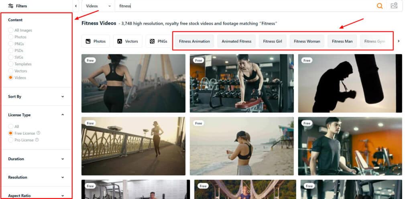The image size is (411, 199).
Task: Select the Free License radio button
Action: pos(10,133)
